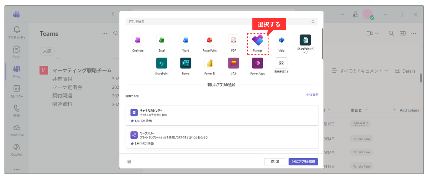Click the search magnifier in app search box
The height and width of the screenshot is (179, 429).
(314, 22)
